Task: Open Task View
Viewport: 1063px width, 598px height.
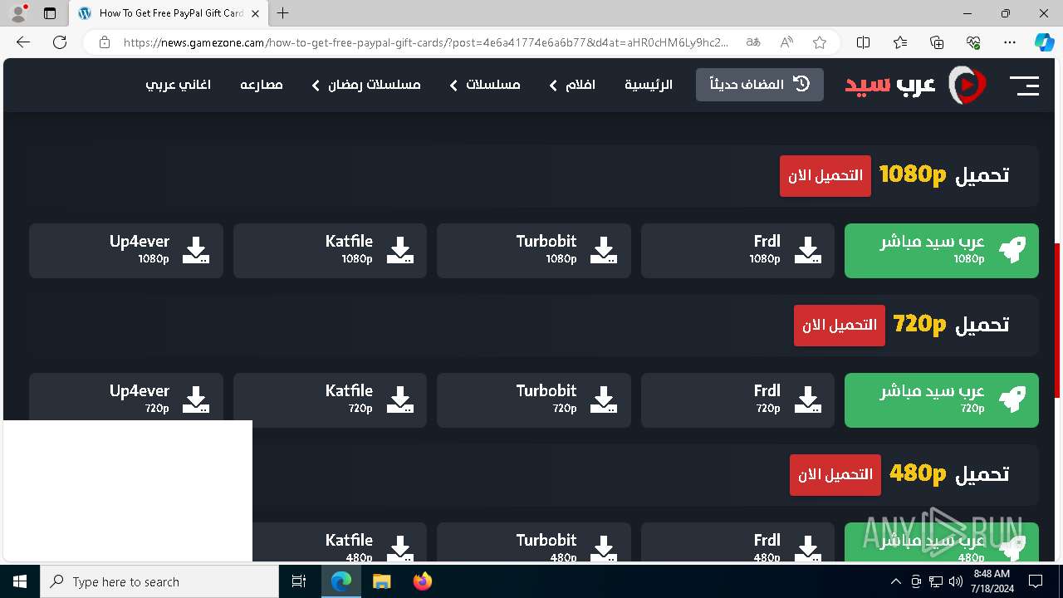Action: click(299, 581)
